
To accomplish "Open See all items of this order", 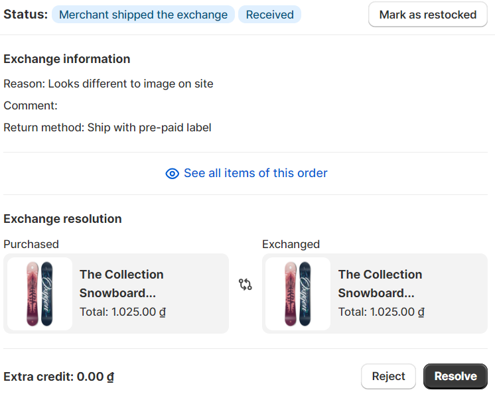I will tap(255, 173).
